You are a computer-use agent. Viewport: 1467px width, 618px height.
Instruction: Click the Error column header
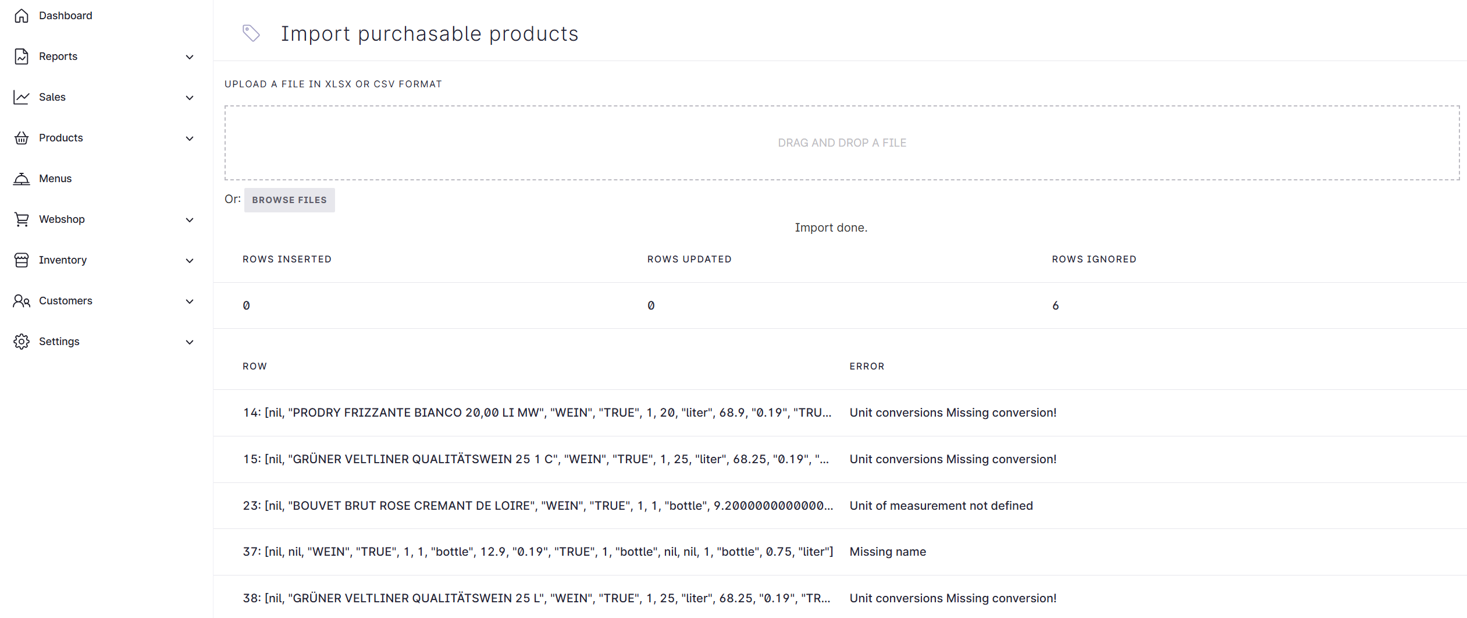coord(867,366)
